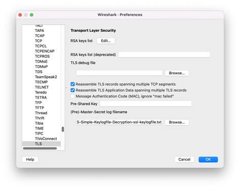The width and height of the screenshot is (240, 189).
Task: Disable Reassemble TLS records spanning TCP segments
Action: point(72,84)
